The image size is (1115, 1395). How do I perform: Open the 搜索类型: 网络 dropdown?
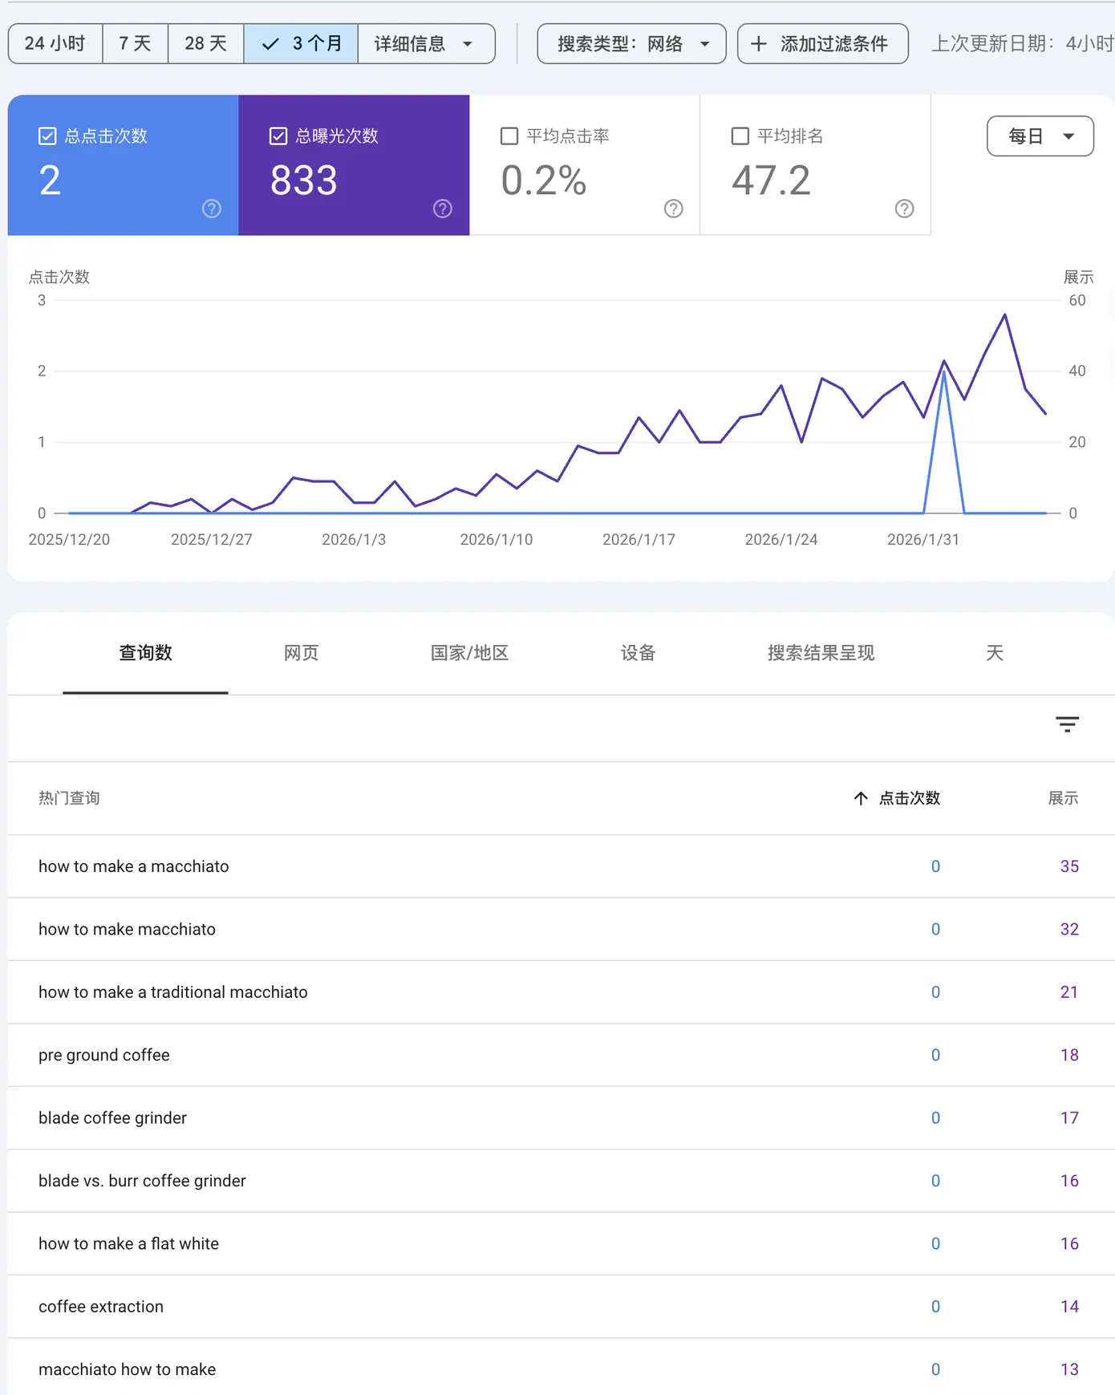631,43
